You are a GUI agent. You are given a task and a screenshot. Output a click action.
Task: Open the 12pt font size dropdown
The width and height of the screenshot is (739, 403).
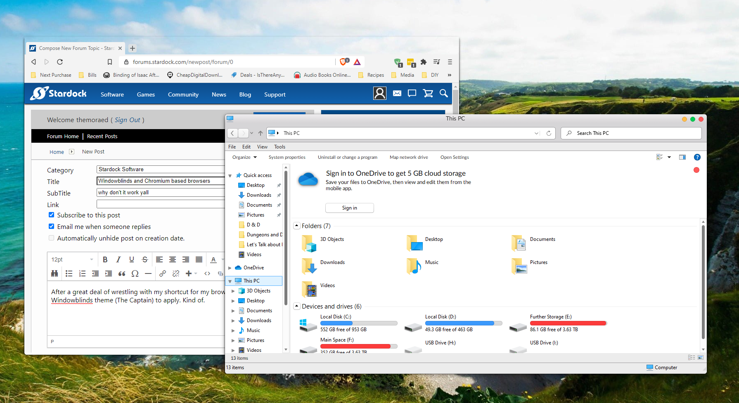[72, 259]
